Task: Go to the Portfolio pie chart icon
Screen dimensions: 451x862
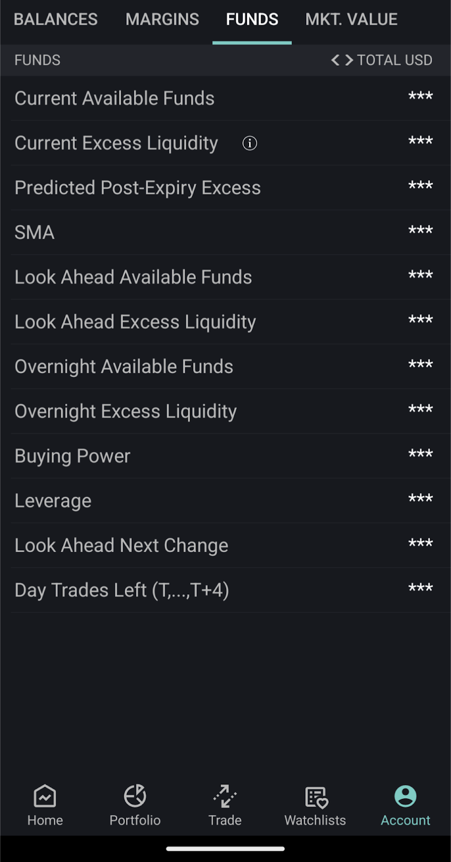Action: coord(135,796)
